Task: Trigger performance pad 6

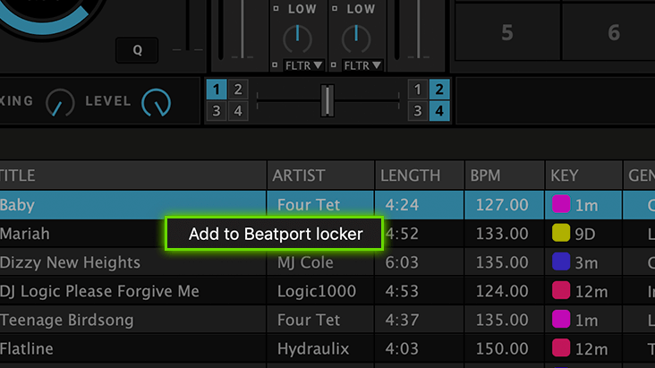Action: (x=614, y=34)
